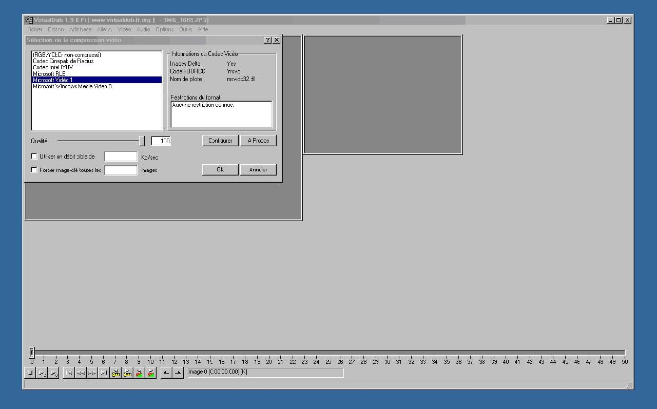Viewport: 657px width, 409px height.
Task: Click the key-frame interval images field
Action: [121, 170]
